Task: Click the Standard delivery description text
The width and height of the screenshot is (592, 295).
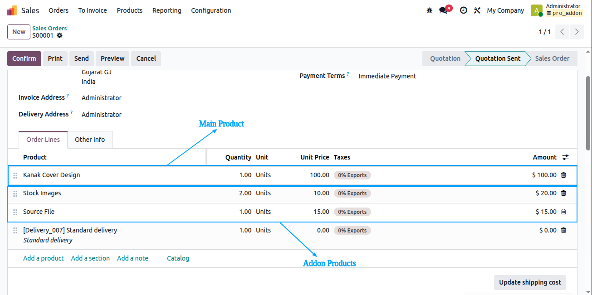Action: [48, 240]
